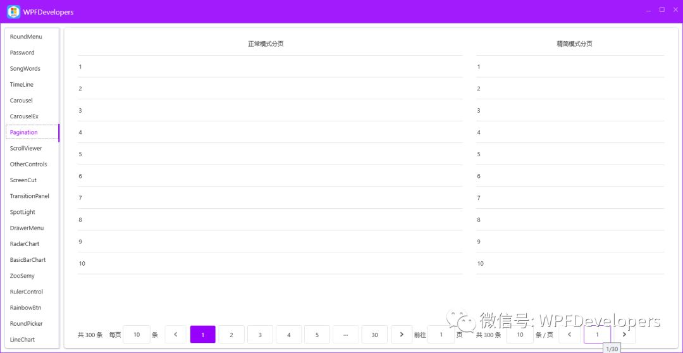
Task: Select RadarChart from the sidebar
Action: [x=25, y=244]
